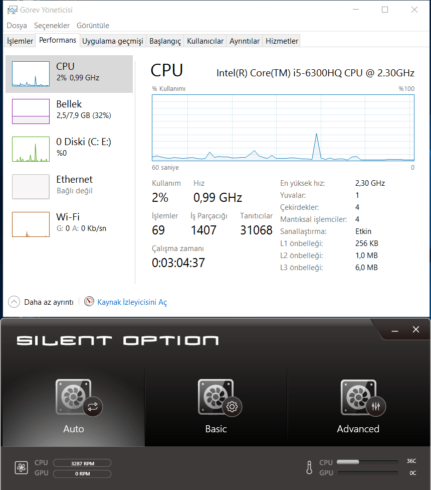Click the Daha az ayrıntı label
This screenshot has width=431, height=490.
49,302
